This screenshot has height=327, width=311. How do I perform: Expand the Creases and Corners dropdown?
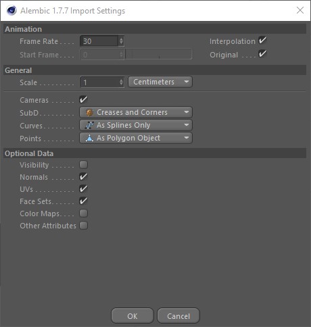[x=136, y=112]
